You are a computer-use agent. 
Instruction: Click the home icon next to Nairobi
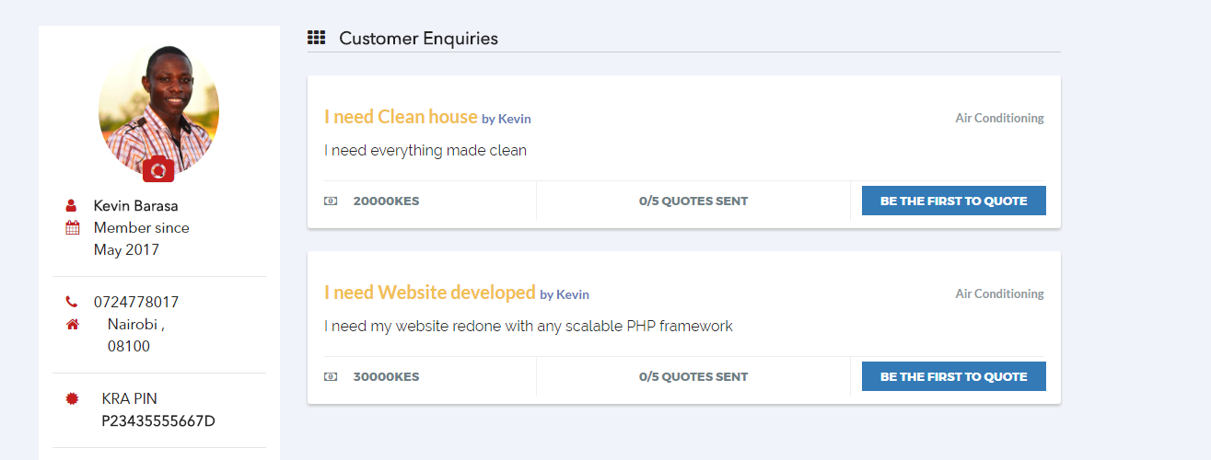(x=73, y=324)
